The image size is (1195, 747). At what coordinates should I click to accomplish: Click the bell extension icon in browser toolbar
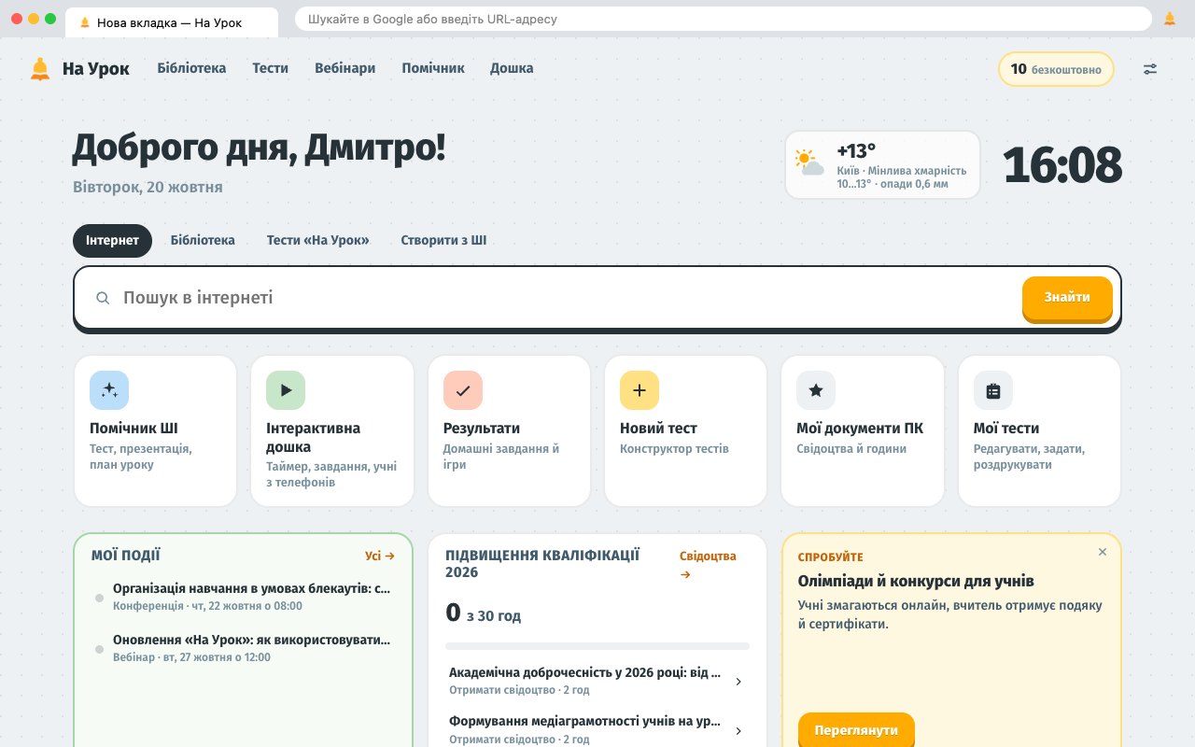(1170, 19)
